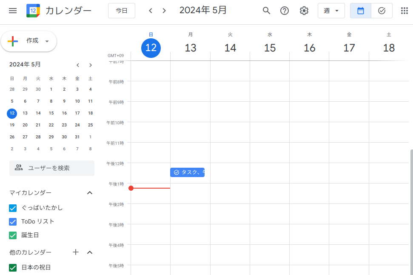Select Sunday 12 column header
413x275 pixels.
tap(151, 48)
